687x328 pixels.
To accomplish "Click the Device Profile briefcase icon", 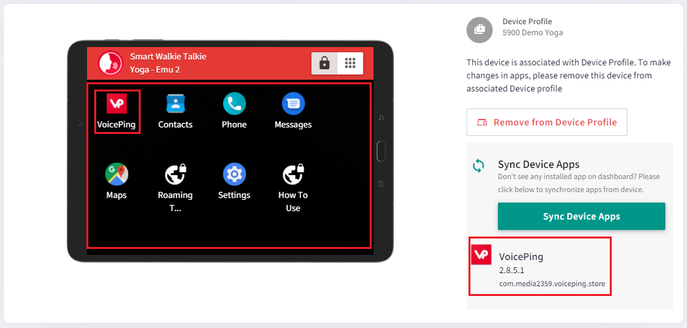I will coord(480,30).
